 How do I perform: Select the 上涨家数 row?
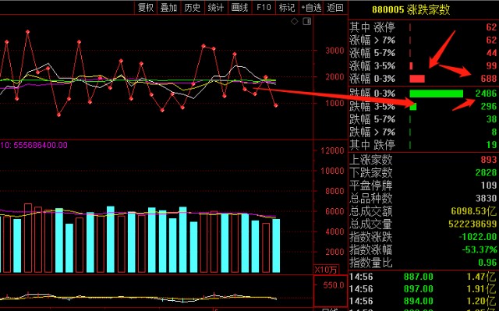click(423, 160)
